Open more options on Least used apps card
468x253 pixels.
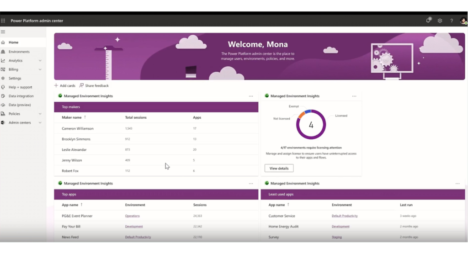(457, 184)
